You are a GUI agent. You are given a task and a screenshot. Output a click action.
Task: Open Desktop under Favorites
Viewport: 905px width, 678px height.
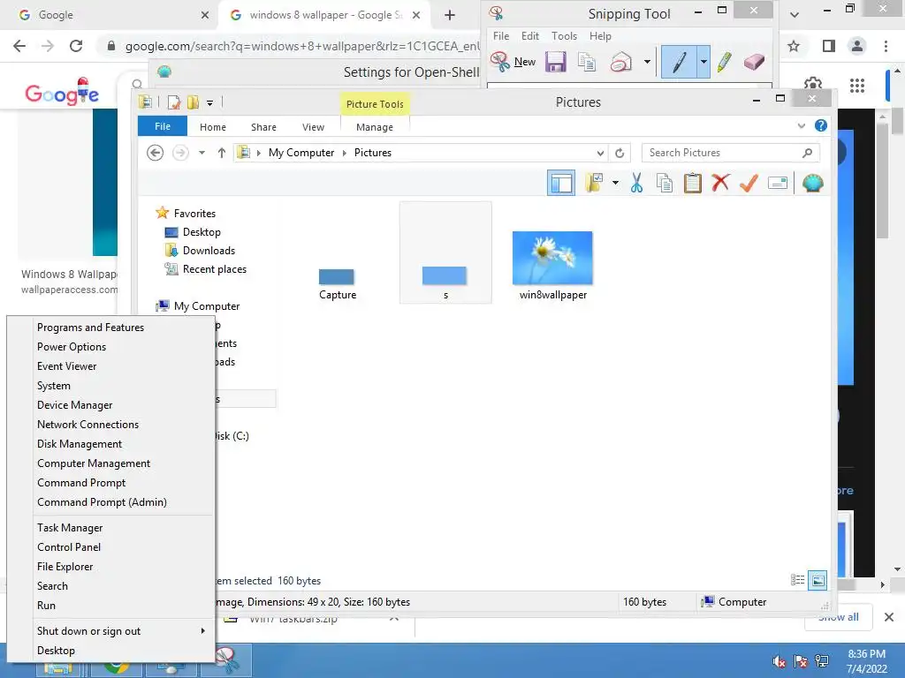pos(202,232)
